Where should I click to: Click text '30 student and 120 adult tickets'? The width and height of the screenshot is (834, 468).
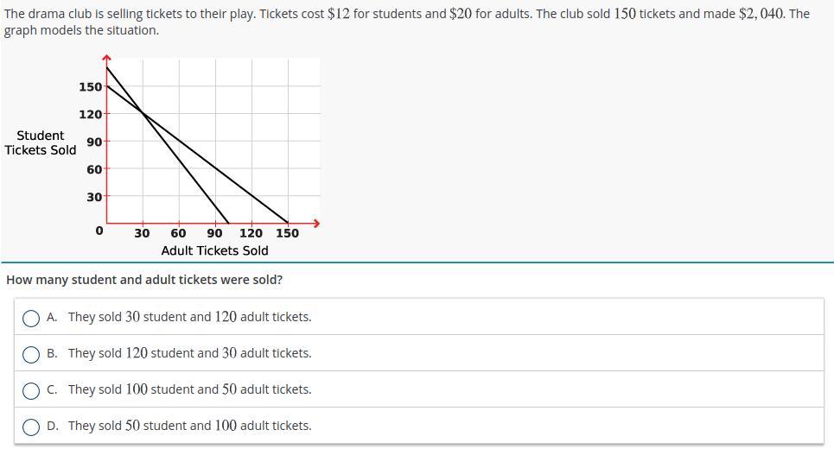click(217, 317)
